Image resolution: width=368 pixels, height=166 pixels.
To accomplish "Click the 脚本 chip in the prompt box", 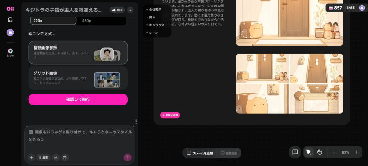I will point(43,158).
